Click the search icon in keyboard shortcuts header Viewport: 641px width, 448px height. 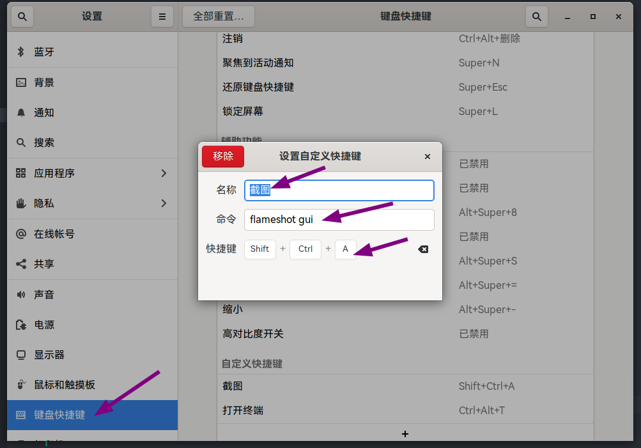(x=536, y=17)
